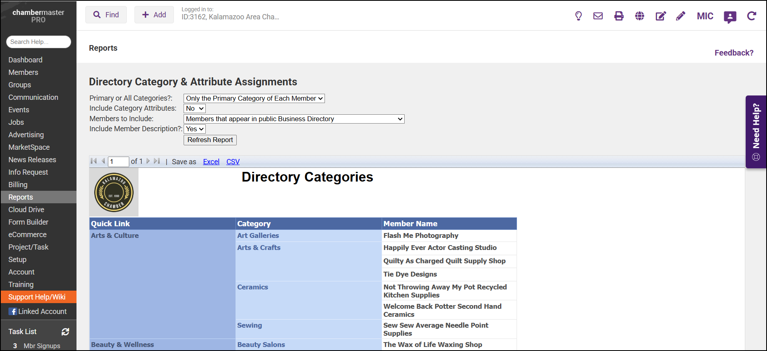Click the globe icon in header
Viewport: 767px width, 351px height.
639,16
